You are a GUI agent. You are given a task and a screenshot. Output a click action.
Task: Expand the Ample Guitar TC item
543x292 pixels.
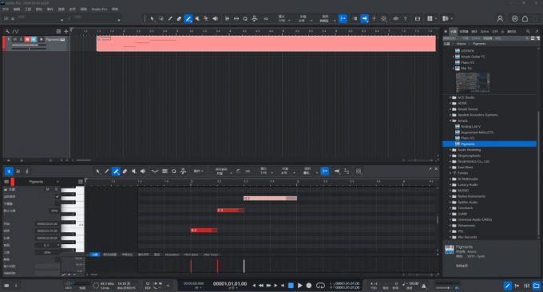tap(454, 57)
